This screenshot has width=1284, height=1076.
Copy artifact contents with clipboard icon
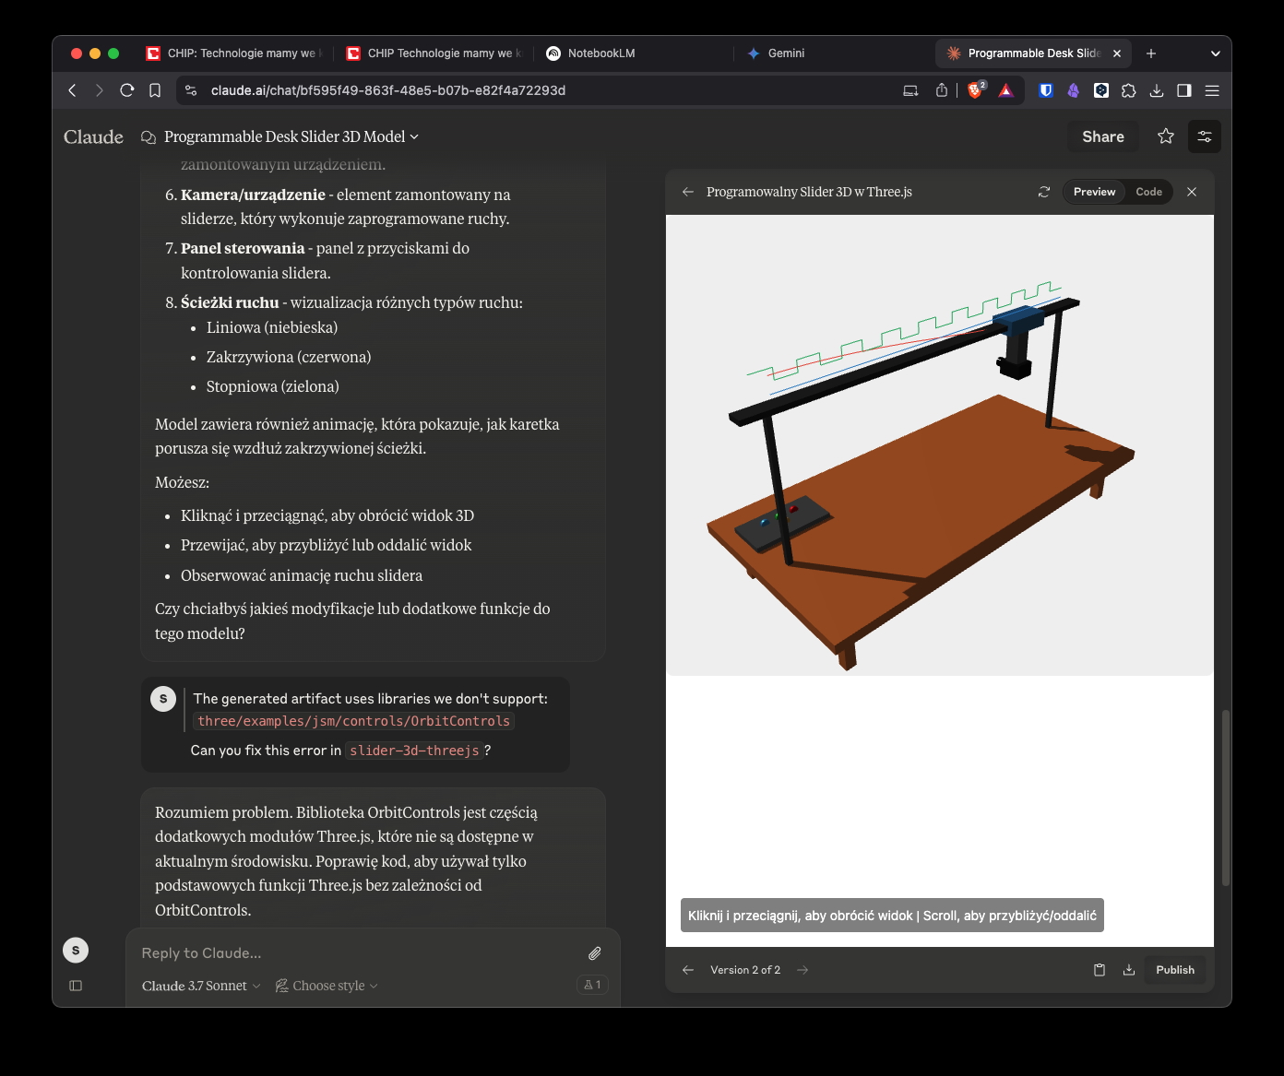click(x=1100, y=970)
